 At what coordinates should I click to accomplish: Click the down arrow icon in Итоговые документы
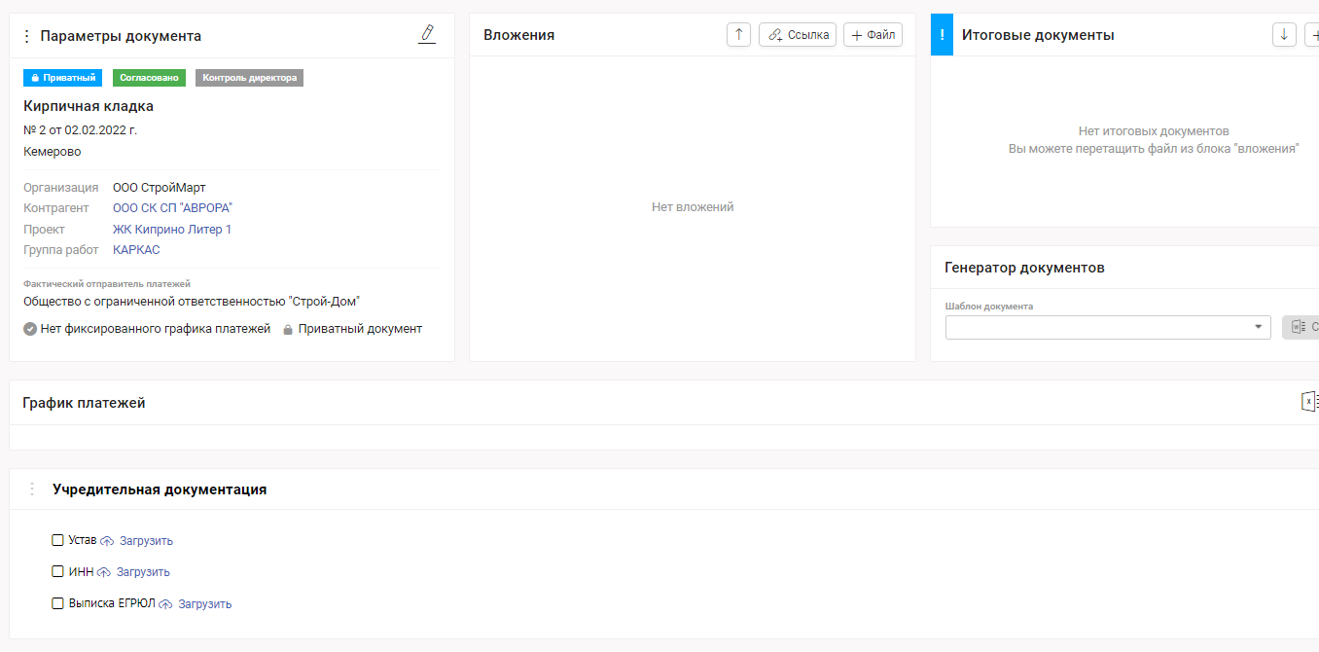coord(1284,35)
